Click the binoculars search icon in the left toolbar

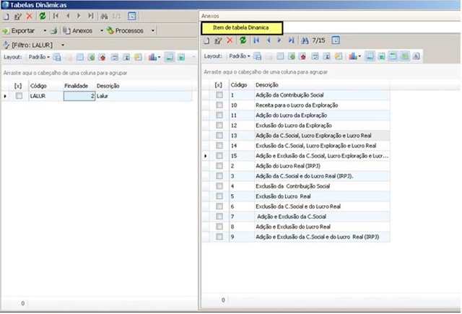coord(104,16)
